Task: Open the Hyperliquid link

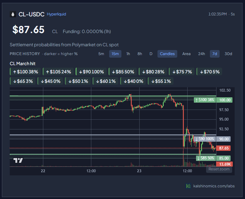Action: pos(56,14)
